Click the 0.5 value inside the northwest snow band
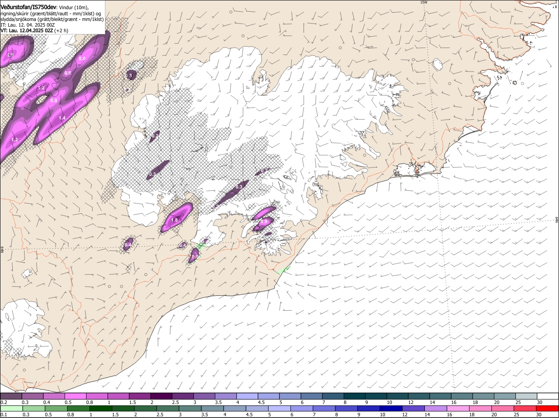The height and width of the screenshot is (418, 559). point(68,73)
